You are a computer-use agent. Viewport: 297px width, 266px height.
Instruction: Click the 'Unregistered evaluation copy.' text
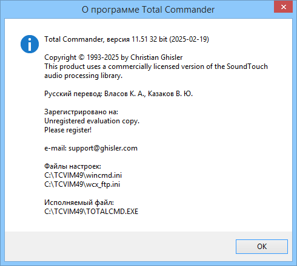(92, 121)
